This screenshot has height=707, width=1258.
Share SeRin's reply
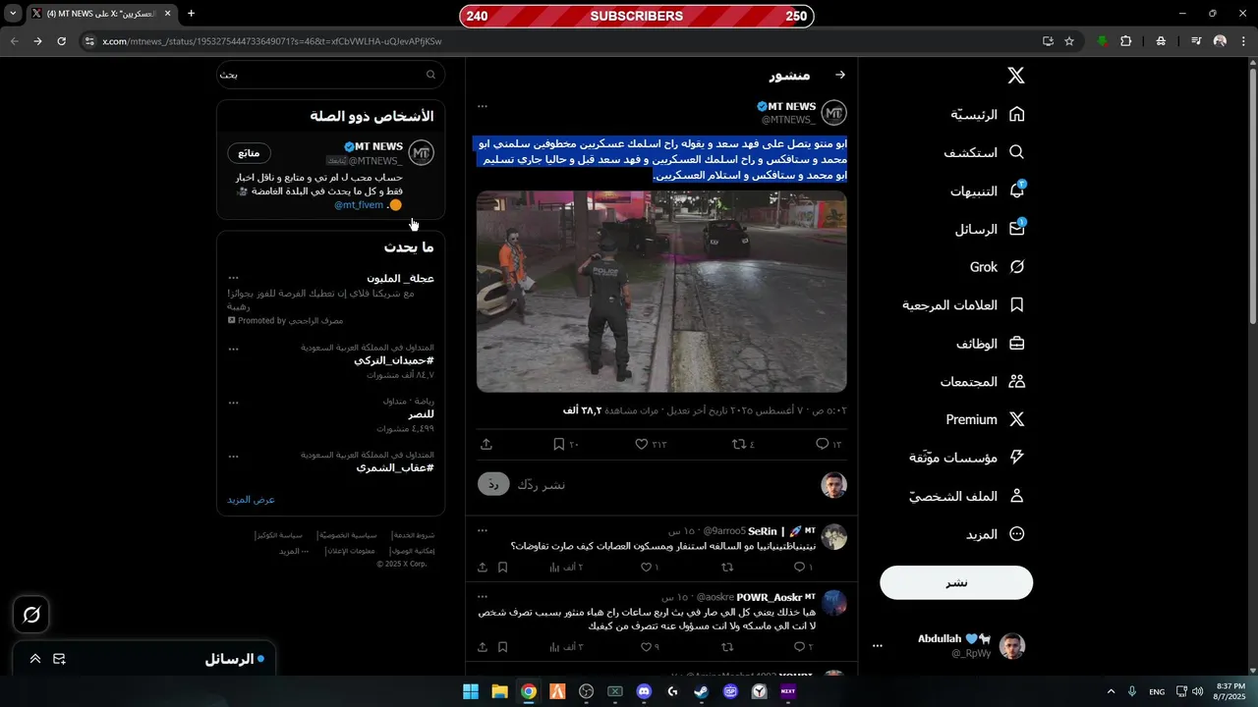pos(483,568)
